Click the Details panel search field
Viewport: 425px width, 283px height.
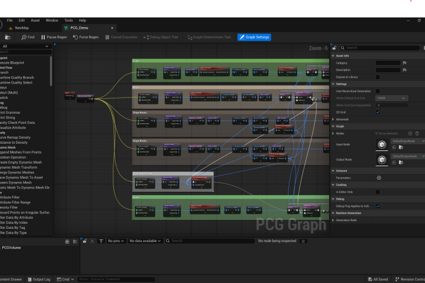[380, 48]
